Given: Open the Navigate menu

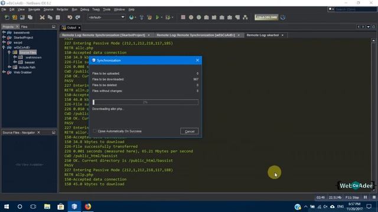Looking at the screenshot, I should pyautogui.click(x=34, y=9).
